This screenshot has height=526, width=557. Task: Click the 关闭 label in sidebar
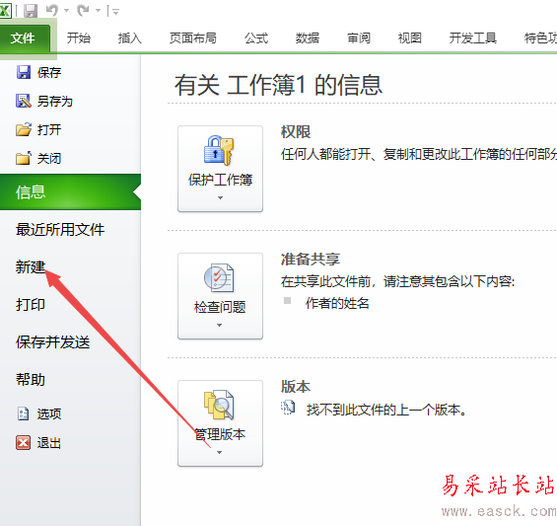49,158
